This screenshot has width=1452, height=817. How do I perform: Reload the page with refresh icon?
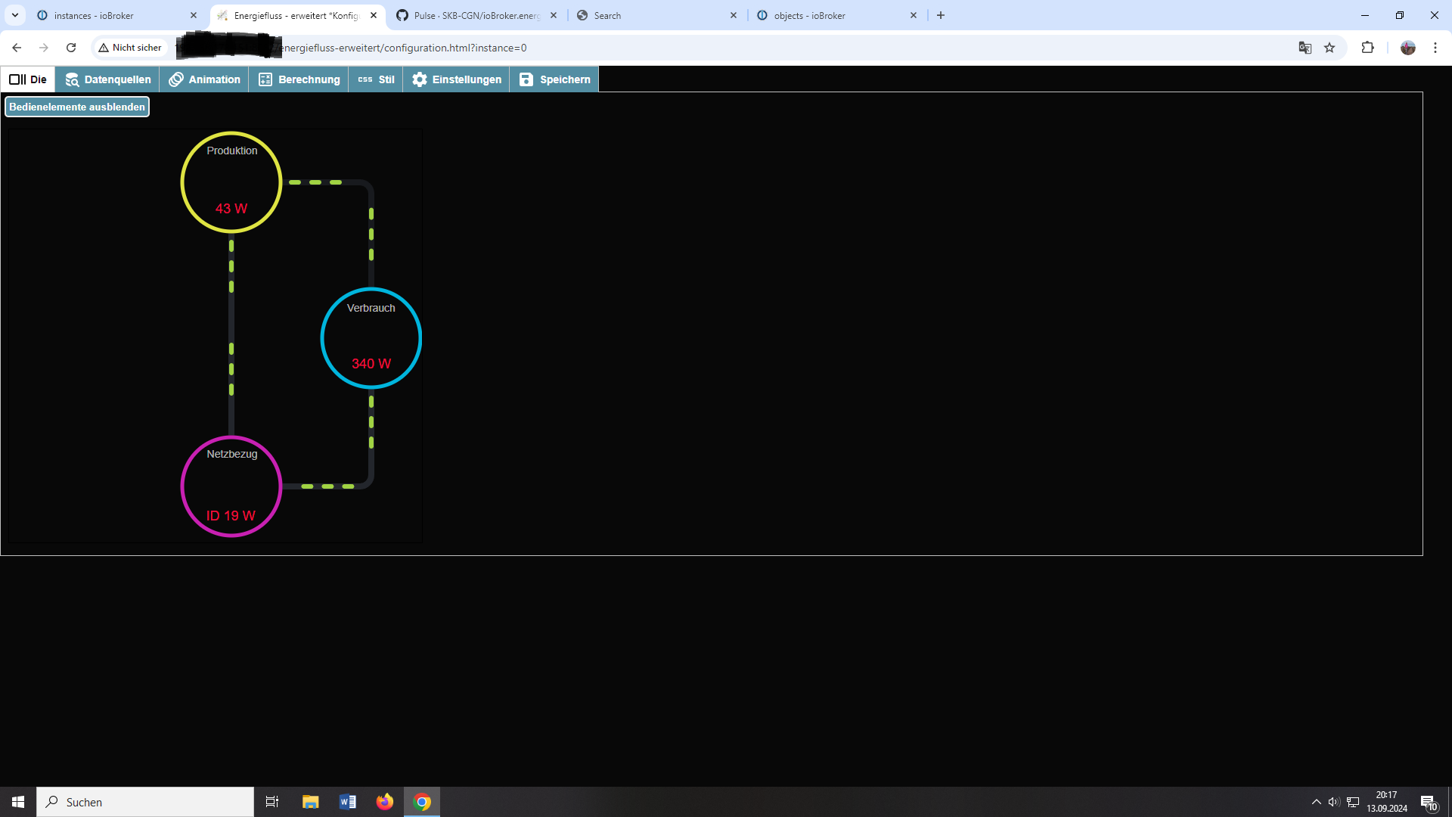[71, 48]
